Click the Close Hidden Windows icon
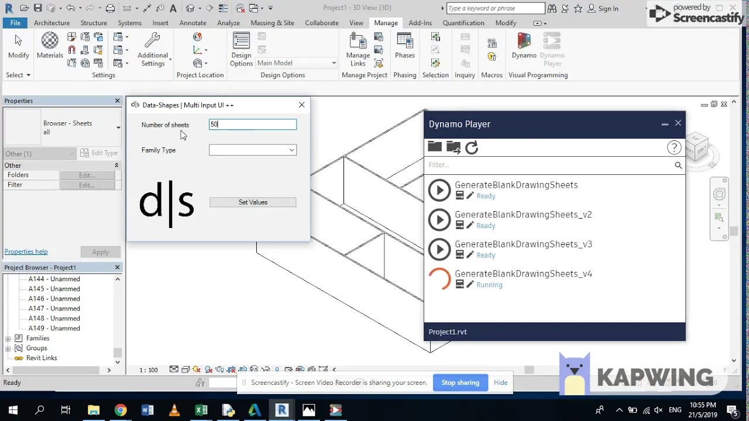749x421 pixels. 239,8
